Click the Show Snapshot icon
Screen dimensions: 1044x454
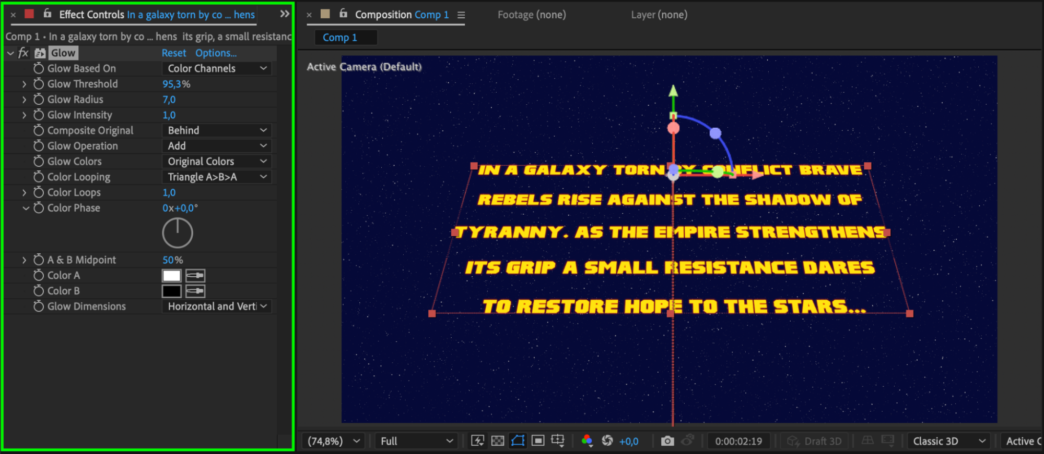[x=688, y=441]
